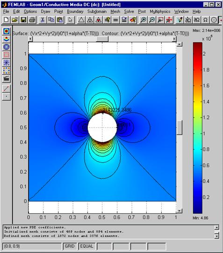This screenshot has width=223, height=253.
Task: Toggle the GRID status button
Action: click(x=70, y=246)
